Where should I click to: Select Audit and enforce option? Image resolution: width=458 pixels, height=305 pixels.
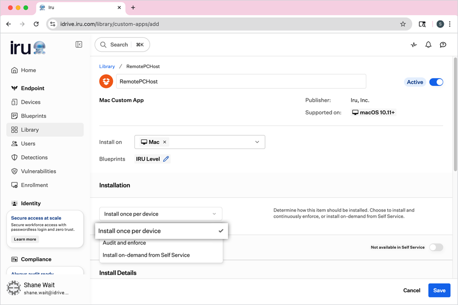tap(124, 243)
